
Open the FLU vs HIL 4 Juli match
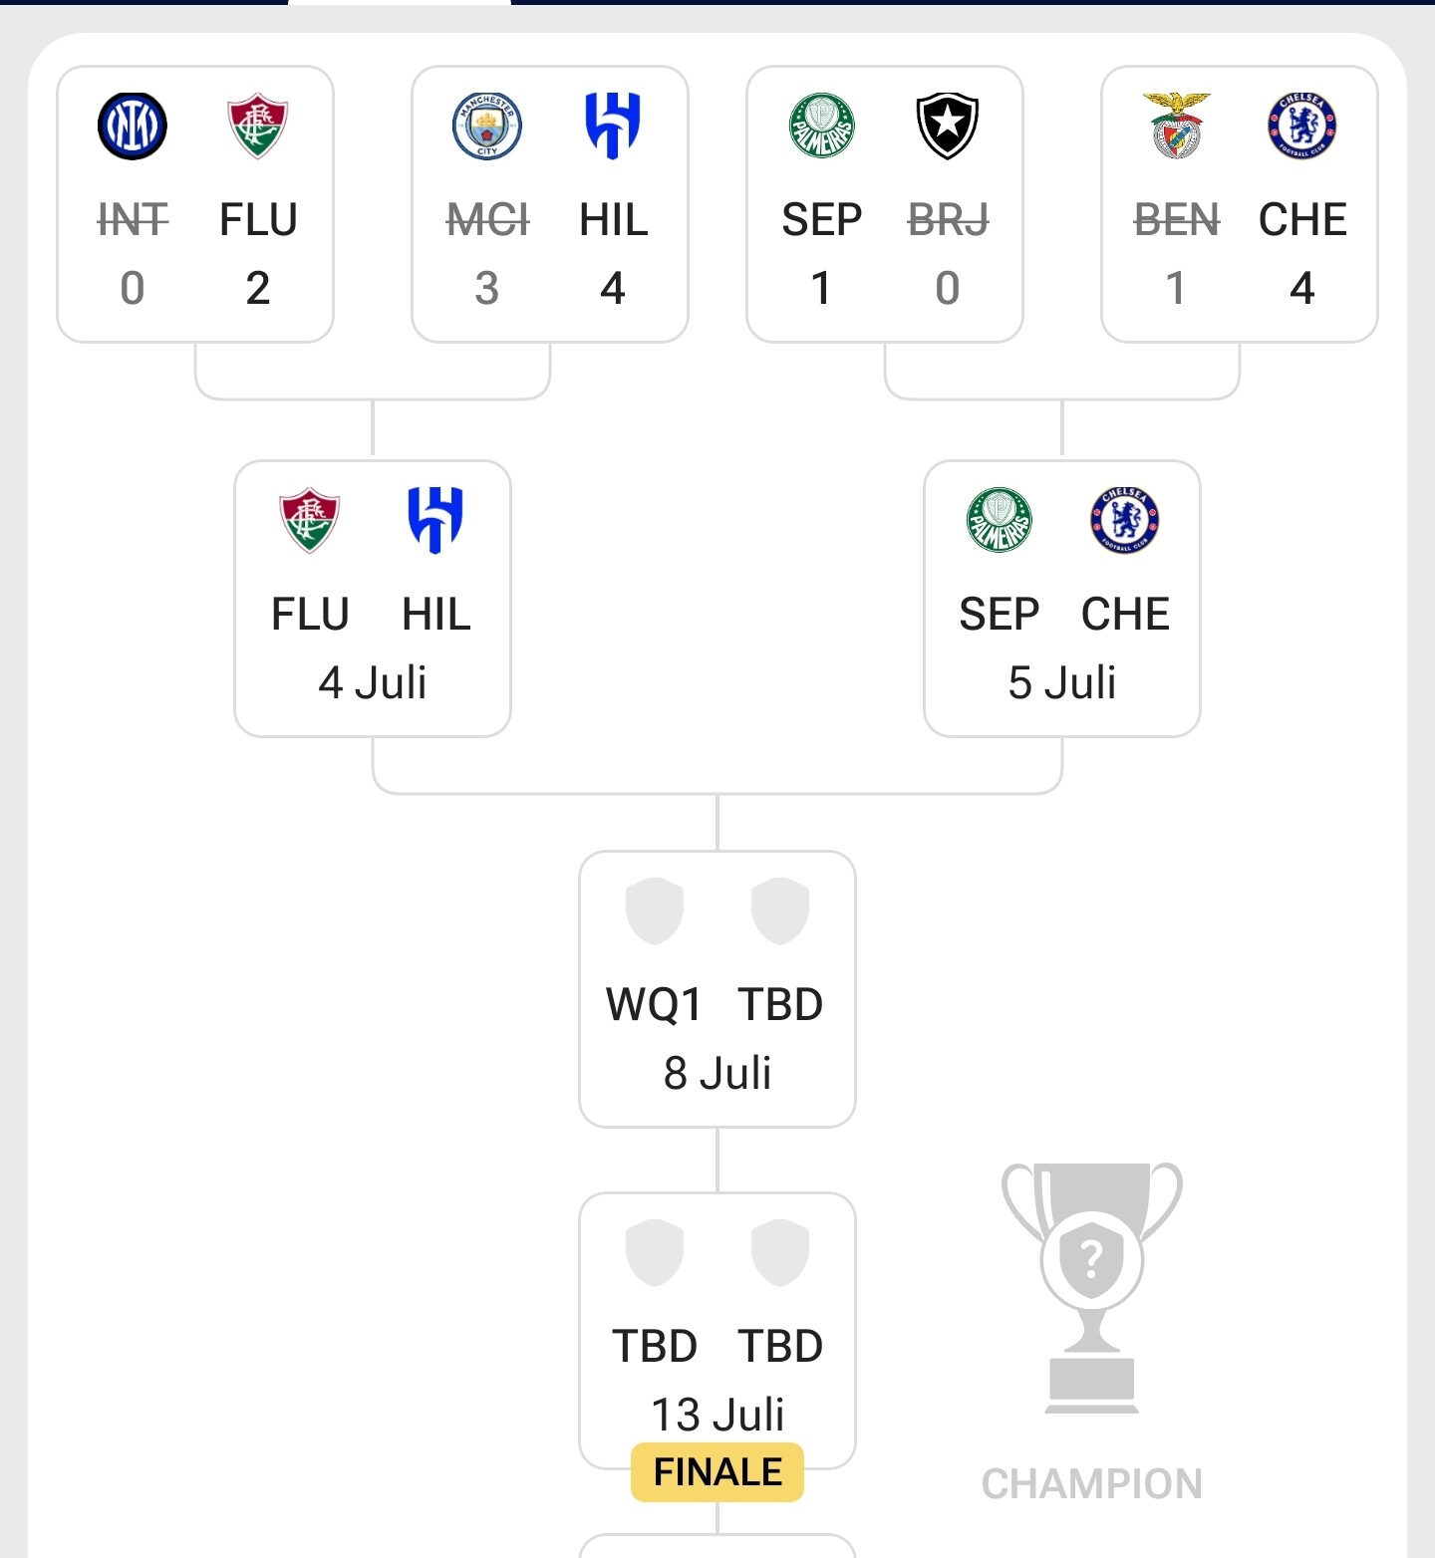pos(373,648)
